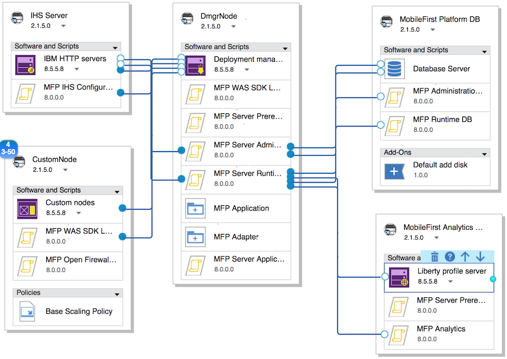Select the Default add disk plus icon
The height and width of the screenshot is (359, 507).
(x=395, y=171)
